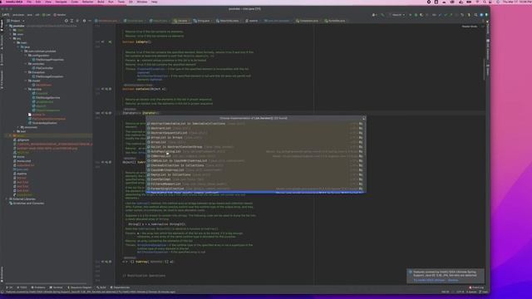532x299 pixels.
Task: Click the expand all icon in Project panel header
Action: (71, 21)
